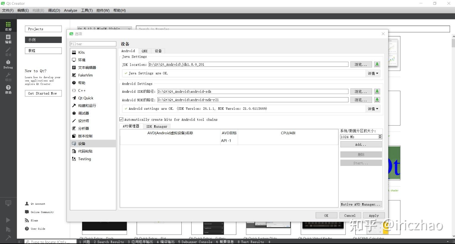Select the FakeVim options category
This screenshot has height=244, width=455.
pyautogui.click(x=93, y=75)
